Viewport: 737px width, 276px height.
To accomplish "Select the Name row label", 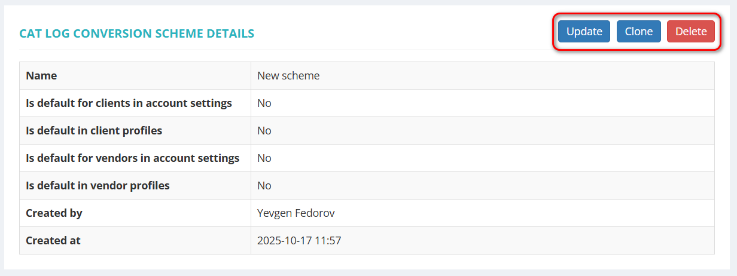I will 41,76.
